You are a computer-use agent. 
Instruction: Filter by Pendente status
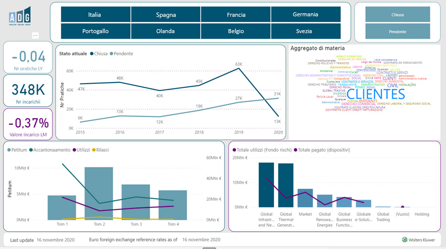pyautogui.click(x=397, y=32)
